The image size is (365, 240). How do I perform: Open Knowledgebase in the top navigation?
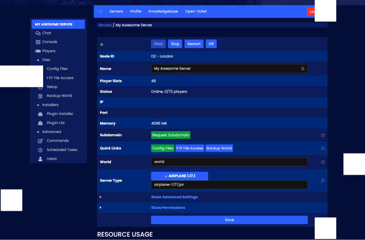click(163, 12)
